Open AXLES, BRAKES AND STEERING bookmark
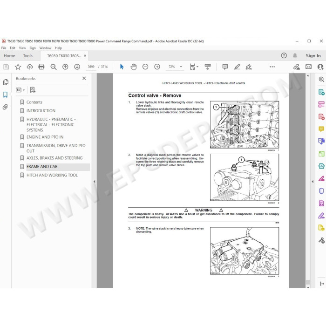This screenshot has width=326, height=326. click(54, 158)
